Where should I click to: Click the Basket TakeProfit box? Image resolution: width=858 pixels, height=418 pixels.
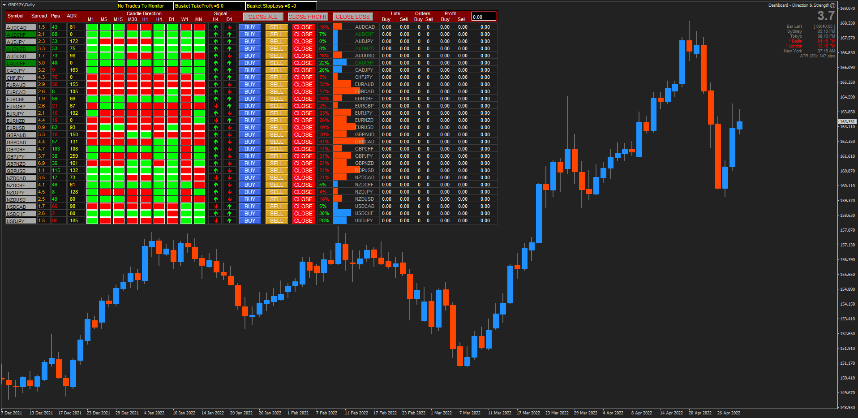pyautogui.click(x=210, y=6)
